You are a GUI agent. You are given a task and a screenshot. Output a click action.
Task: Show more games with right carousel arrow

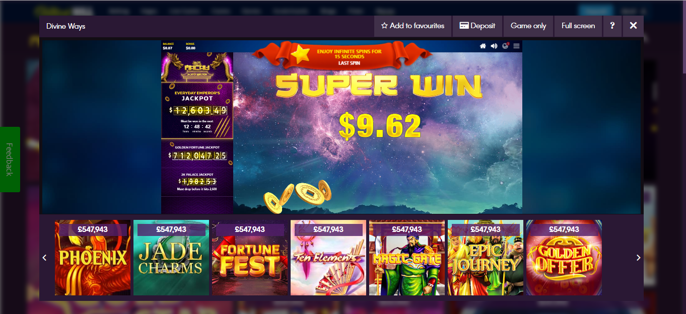click(x=639, y=258)
